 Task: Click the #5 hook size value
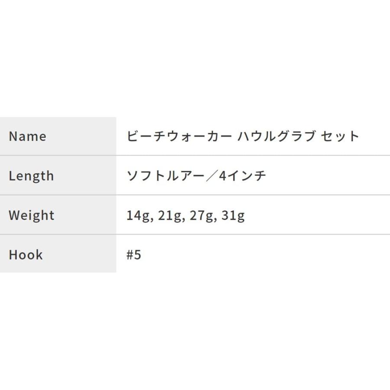pos(134,255)
